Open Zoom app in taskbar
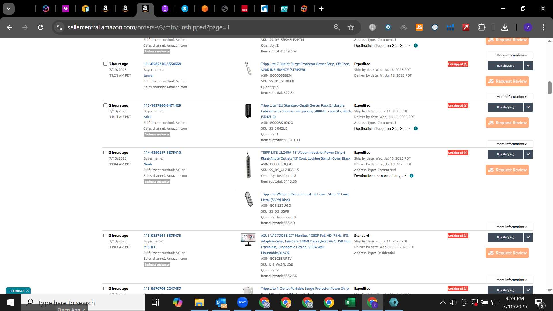Viewport: 553px width, 311px height. coord(243,302)
